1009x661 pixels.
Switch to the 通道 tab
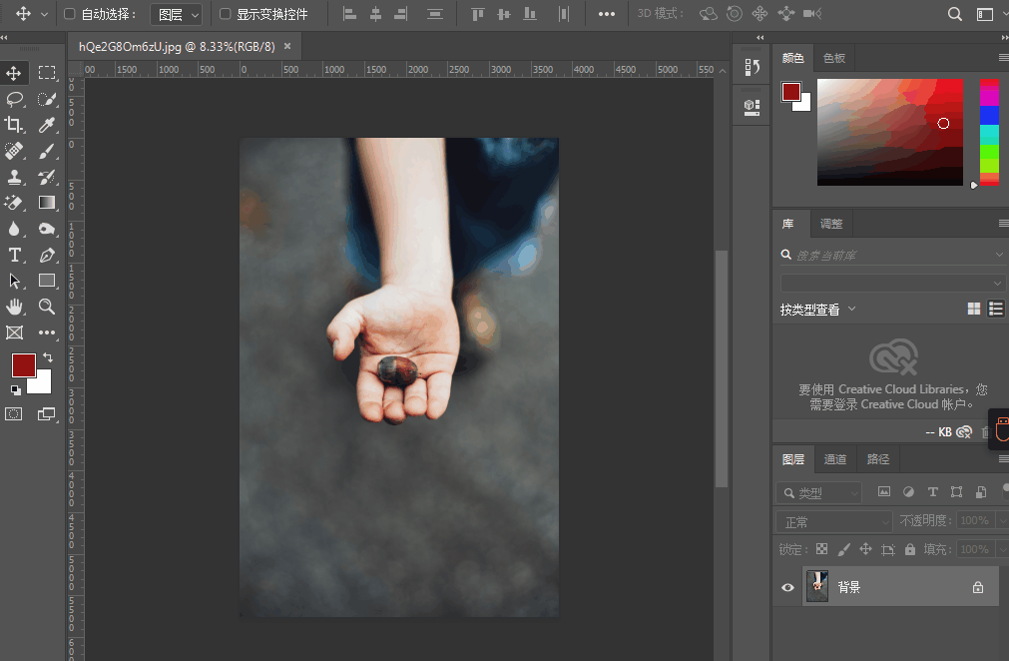coord(835,459)
